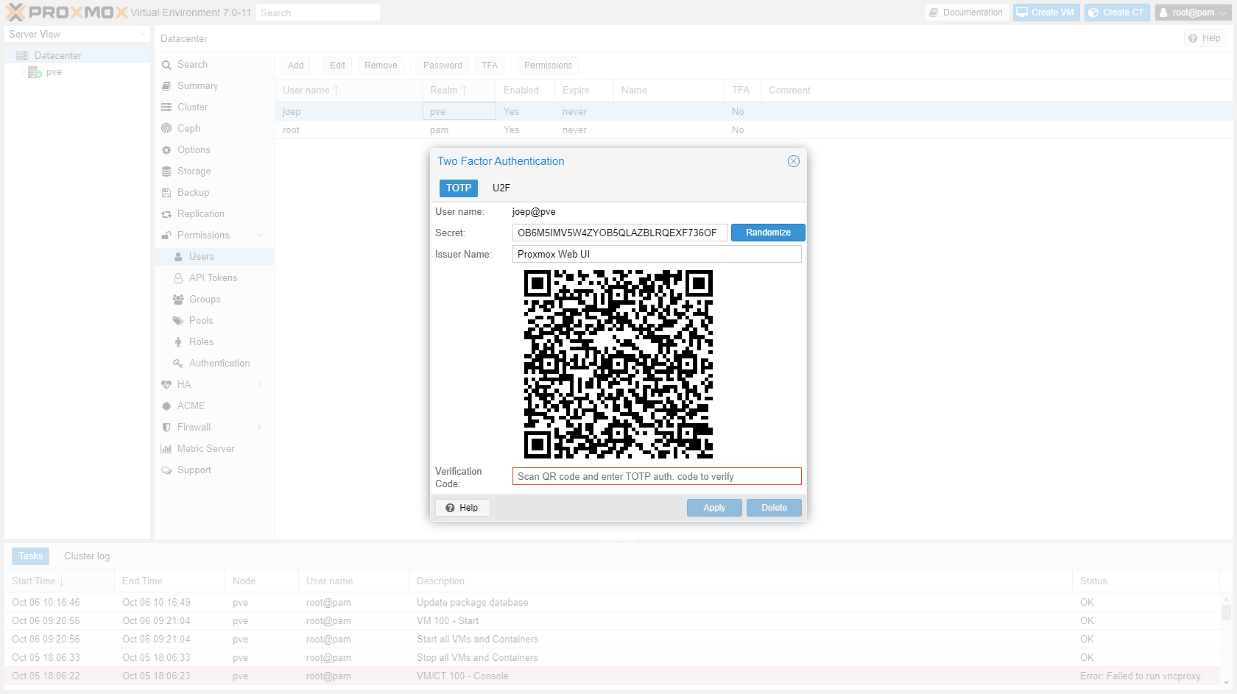Open Support via its chat bubble icon
1237x694 pixels.
point(166,470)
